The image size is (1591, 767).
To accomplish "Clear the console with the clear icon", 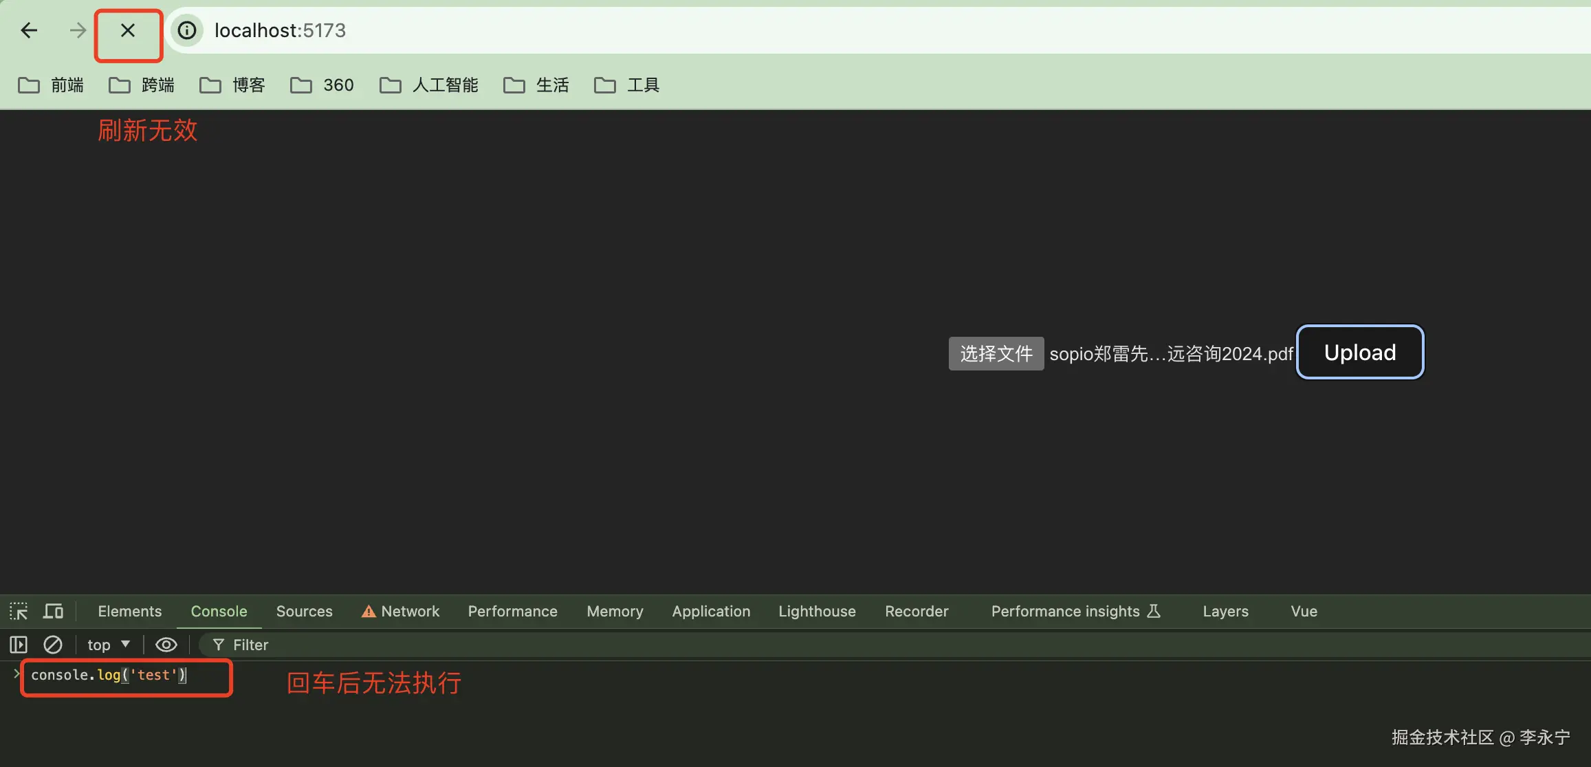I will point(53,645).
